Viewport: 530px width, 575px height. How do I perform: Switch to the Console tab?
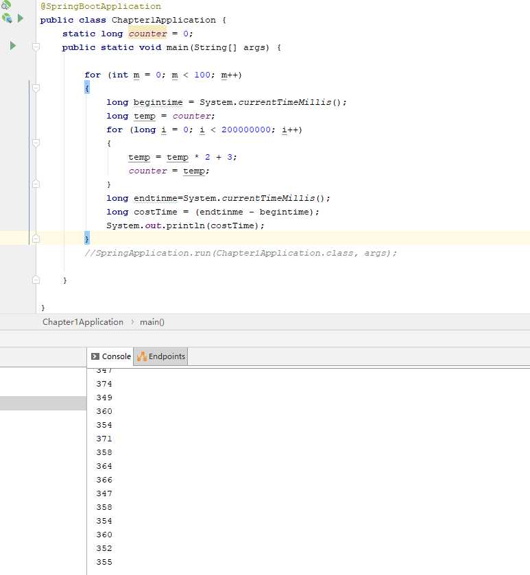(x=110, y=356)
